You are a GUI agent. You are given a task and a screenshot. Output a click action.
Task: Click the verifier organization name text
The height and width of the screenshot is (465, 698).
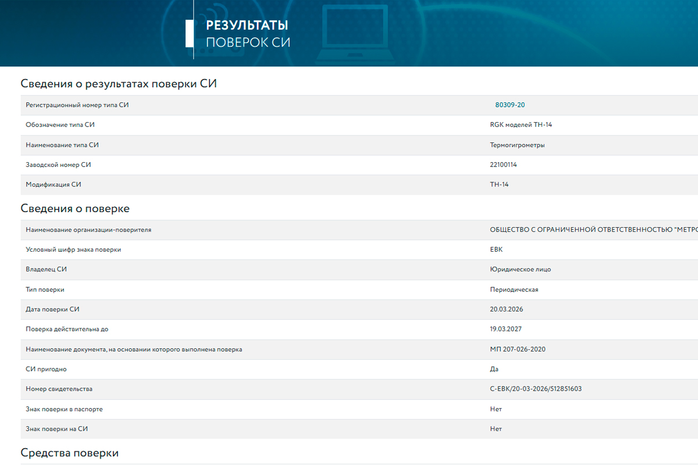pyautogui.click(x=593, y=230)
